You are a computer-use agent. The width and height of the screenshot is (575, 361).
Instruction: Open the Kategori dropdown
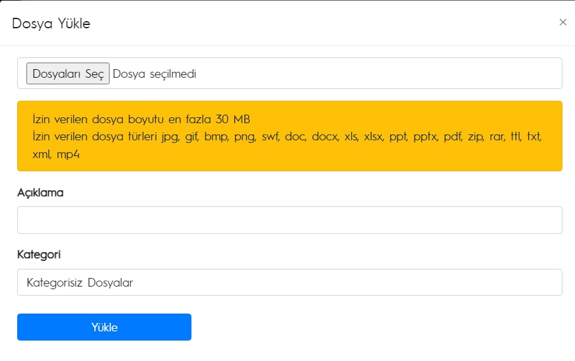coord(290,283)
